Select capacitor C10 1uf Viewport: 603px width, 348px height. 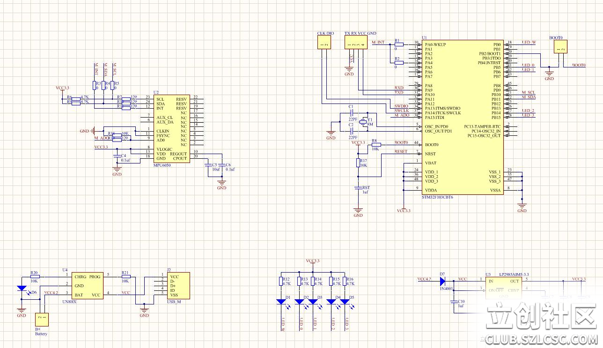453,302
